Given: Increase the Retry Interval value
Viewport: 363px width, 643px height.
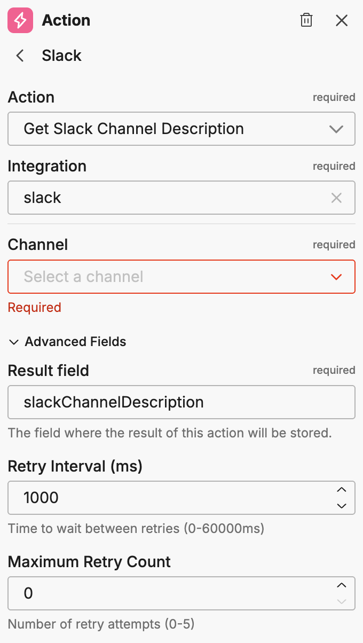Looking at the screenshot, I should pyautogui.click(x=342, y=490).
